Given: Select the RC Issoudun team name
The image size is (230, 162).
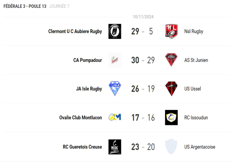Looking at the screenshot, I should point(196,117).
